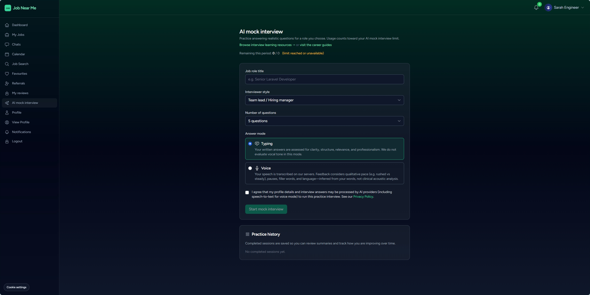
Task: Click the notification count badge
Action: click(x=539, y=4)
